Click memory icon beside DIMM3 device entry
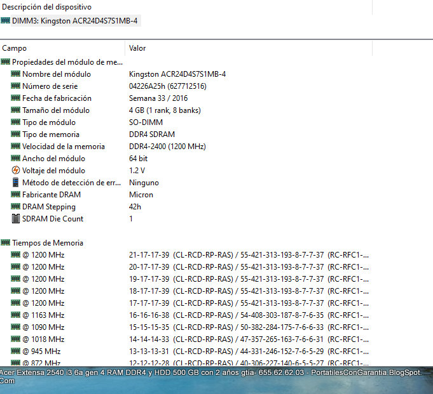The height and width of the screenshot is (394, 433). (x=5, y=20)
